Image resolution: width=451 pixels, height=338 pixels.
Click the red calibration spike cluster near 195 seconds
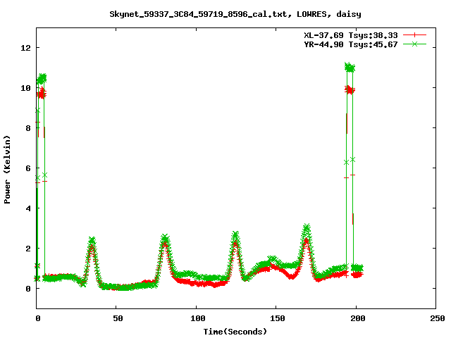point(350,90)
